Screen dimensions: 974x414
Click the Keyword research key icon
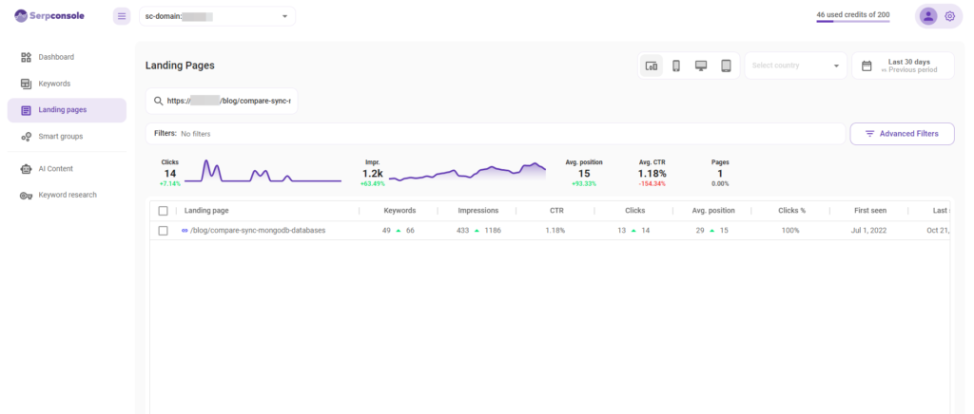[26, 196]
